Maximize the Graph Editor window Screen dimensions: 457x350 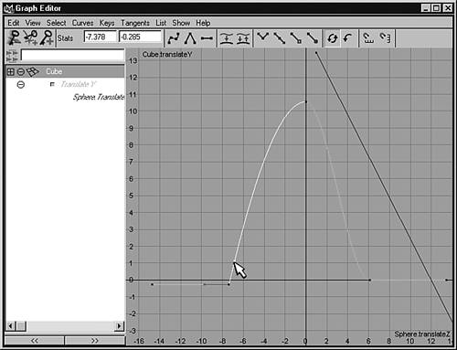click(436, 8)
